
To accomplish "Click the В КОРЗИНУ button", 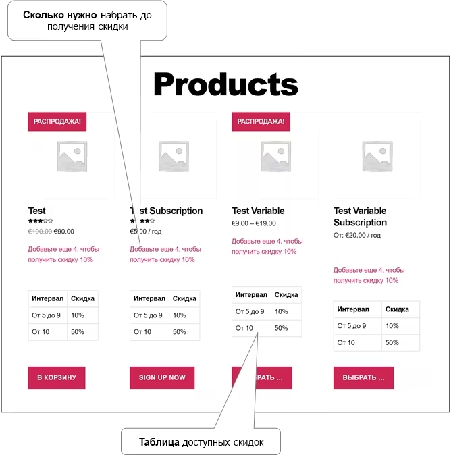I will point(57,377).
